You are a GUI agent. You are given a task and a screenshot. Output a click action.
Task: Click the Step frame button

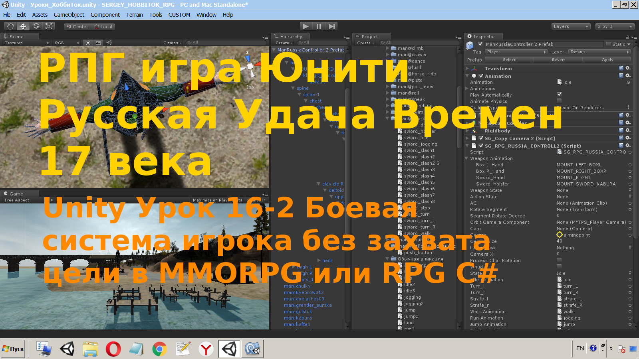331,26
